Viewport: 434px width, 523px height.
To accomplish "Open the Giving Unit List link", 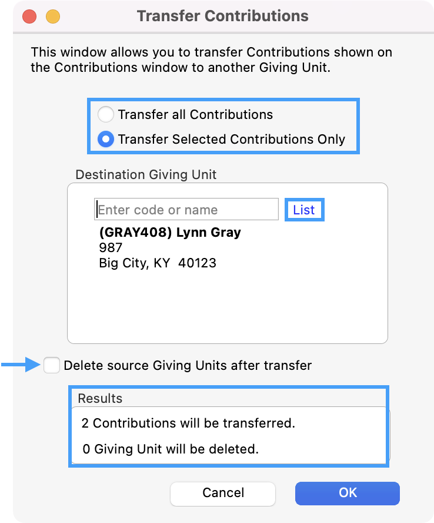I will pyautogui.click(x=303, y=210).
